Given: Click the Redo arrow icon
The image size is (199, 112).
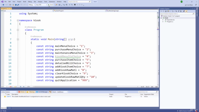Looking at the screenshot, I should coord(25,5).
